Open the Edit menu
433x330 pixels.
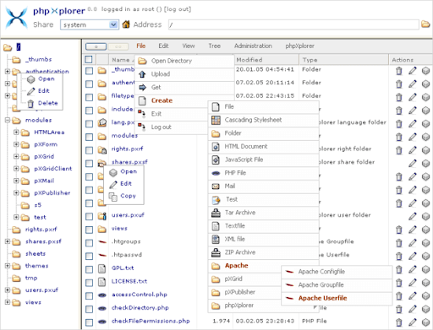163,46
